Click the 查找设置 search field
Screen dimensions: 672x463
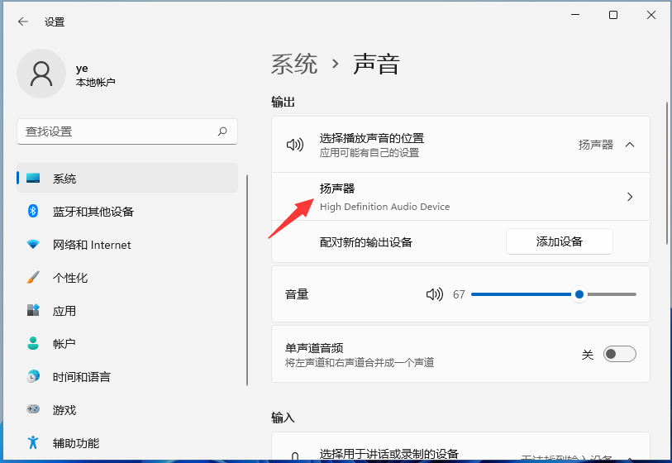(x=116, y=131)
